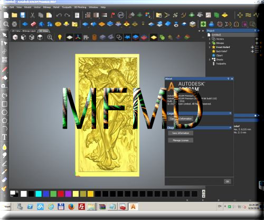The image size is (264, 220).
Task: Click the scissors Cut icon
Action: pyautogui.click(x=32, y=15)
